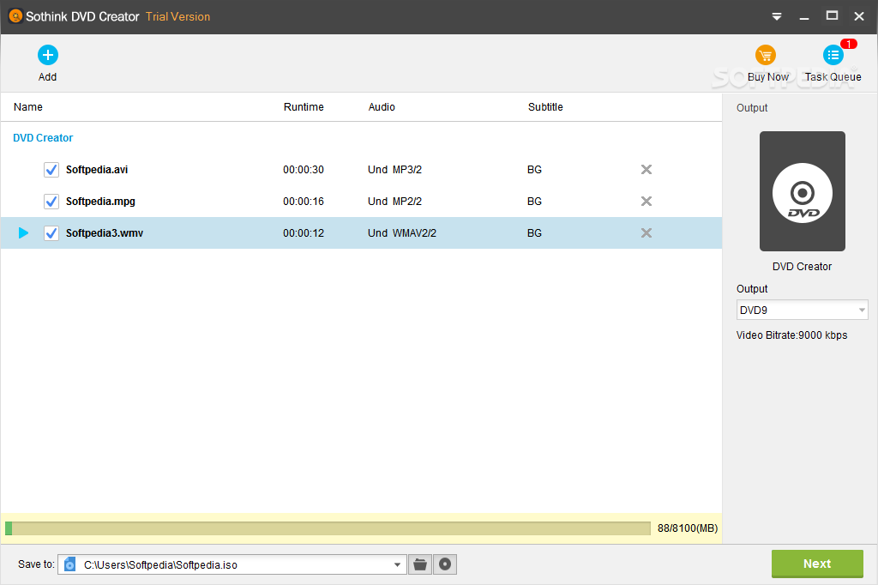This screenshot has height=585, width=878.
Task: Uncheck the Softpedia3.wmv checkbox
Action: click(x=51, y=233)
